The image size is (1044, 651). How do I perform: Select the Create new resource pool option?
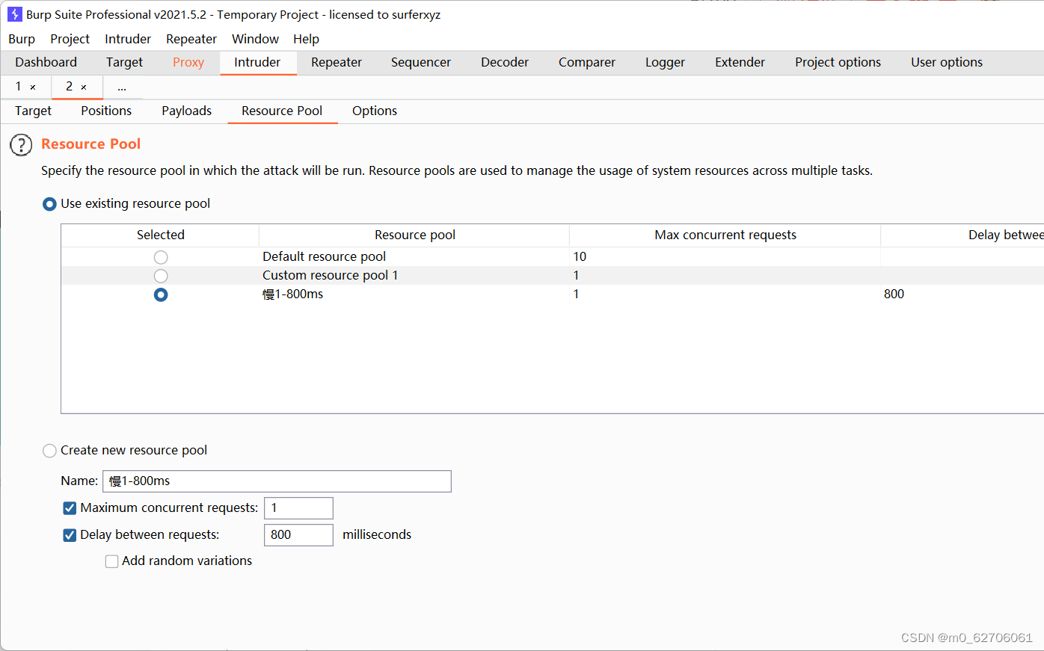49,451
